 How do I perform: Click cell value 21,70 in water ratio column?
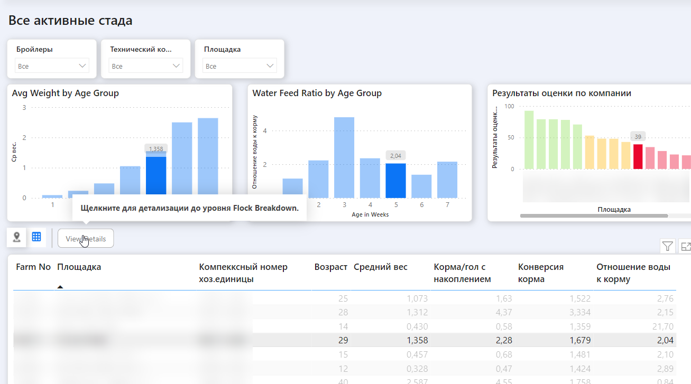tap(663, 326)
